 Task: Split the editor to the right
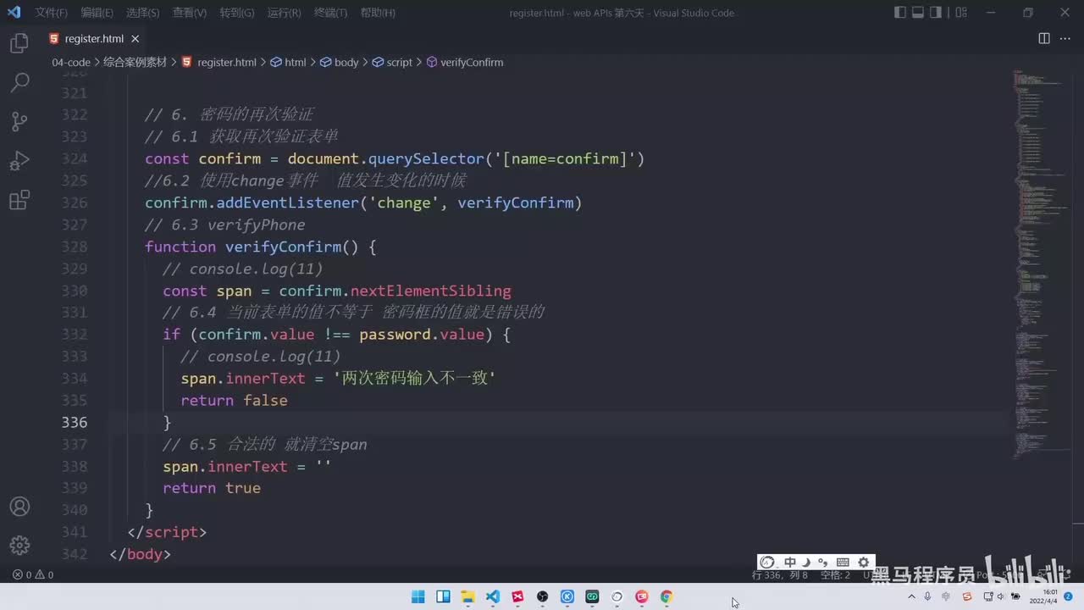1044,39
